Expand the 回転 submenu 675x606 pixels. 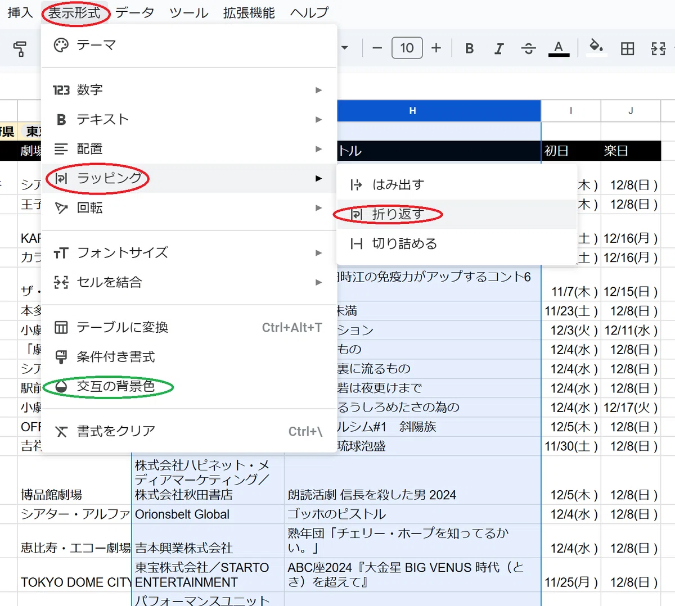(189, 207)
